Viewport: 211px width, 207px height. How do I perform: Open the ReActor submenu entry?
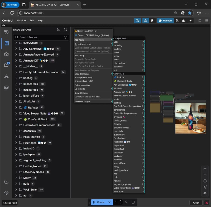tap(129, 77)
